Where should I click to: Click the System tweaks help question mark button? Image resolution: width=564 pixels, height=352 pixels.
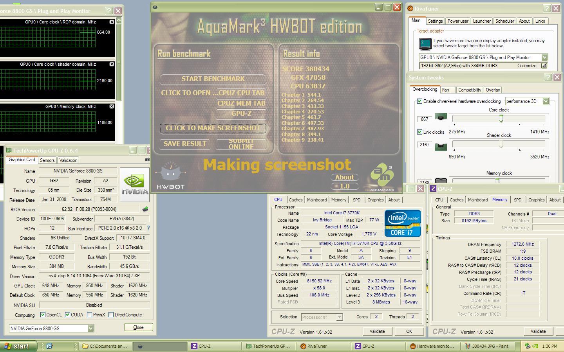548,77
